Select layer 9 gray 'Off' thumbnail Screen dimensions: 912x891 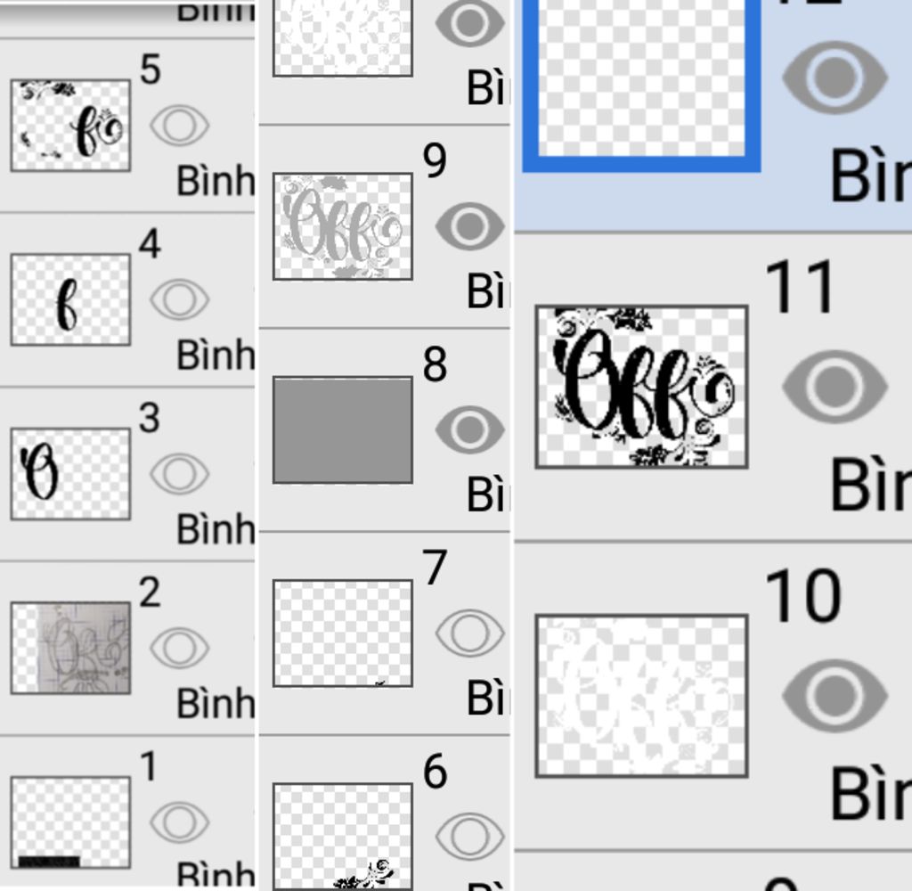pos(343,226)
